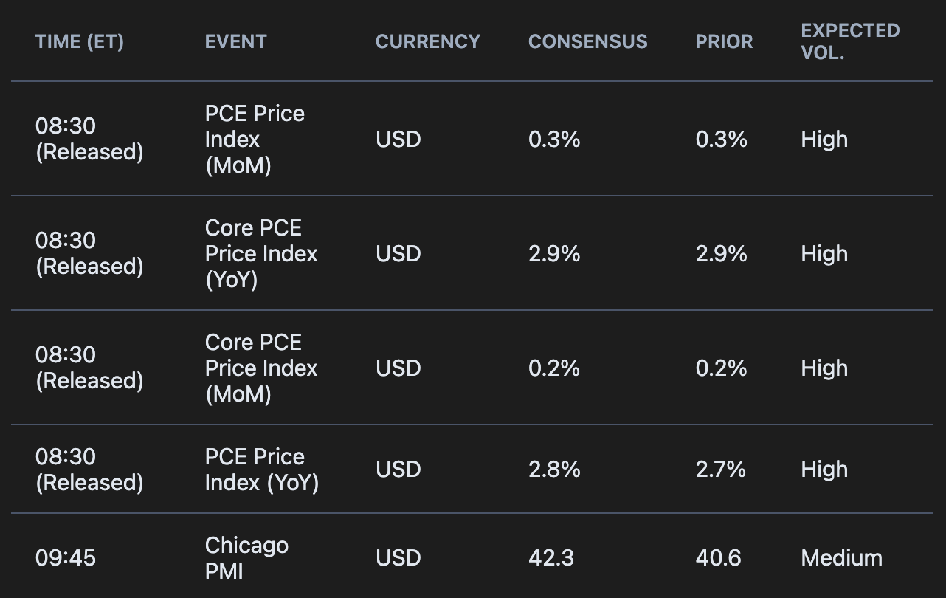Open the Chicago PMI event
This screenshot has width=946, height=598.
[x=246, y=557]
